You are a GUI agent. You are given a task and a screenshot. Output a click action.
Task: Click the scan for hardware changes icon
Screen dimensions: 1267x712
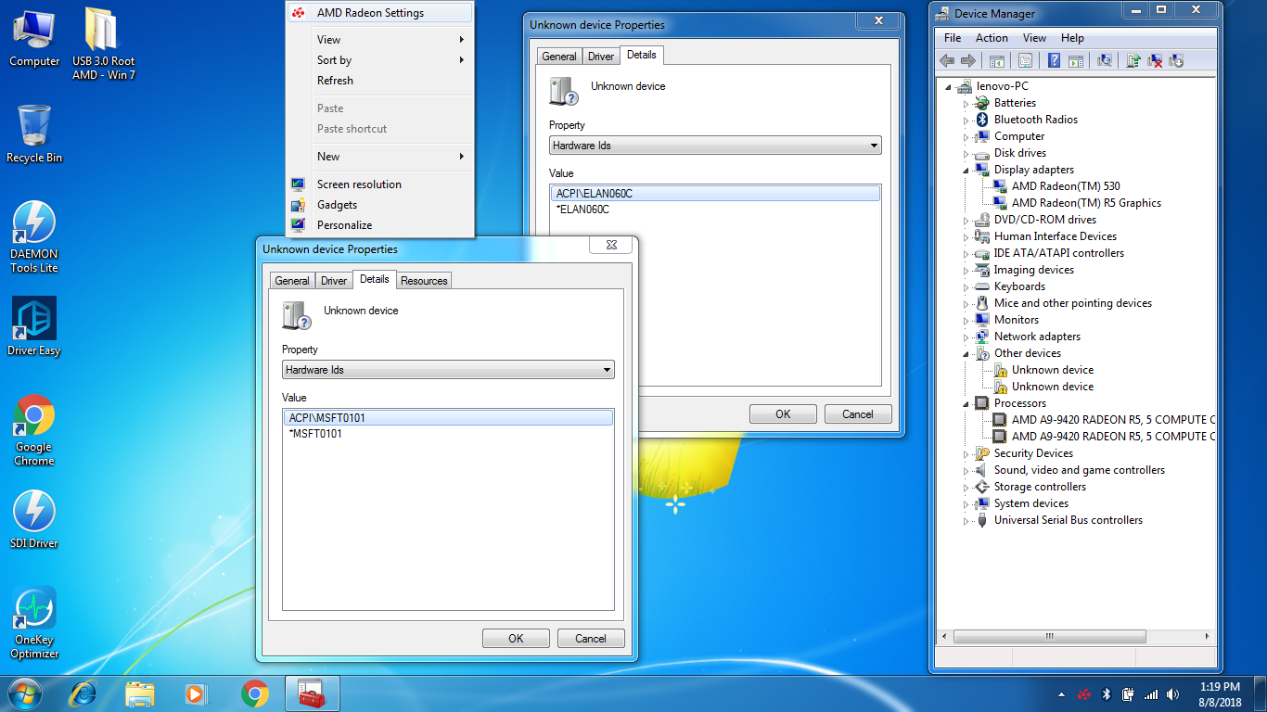(x=1104, y=60)
